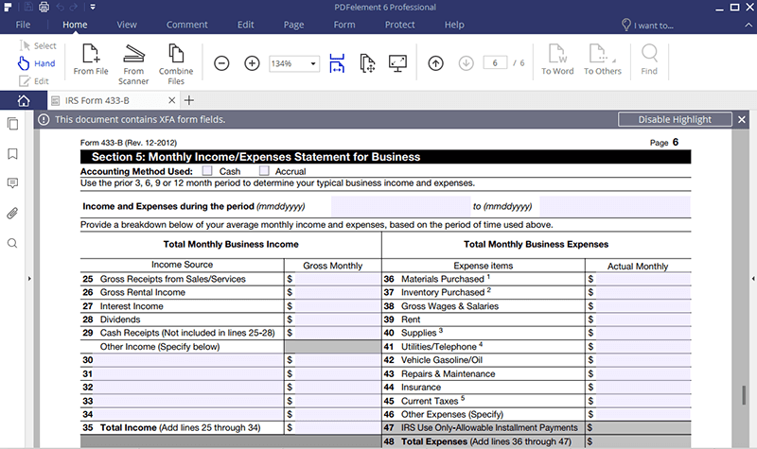
Task: Click line 30 other income description field
Action: (188, 360)
